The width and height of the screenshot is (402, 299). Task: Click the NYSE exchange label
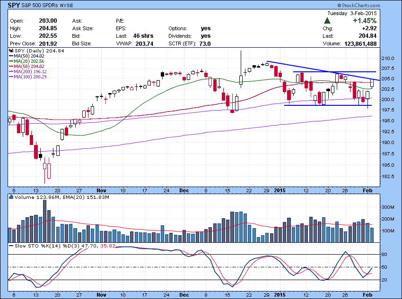(x=66, y=5)
